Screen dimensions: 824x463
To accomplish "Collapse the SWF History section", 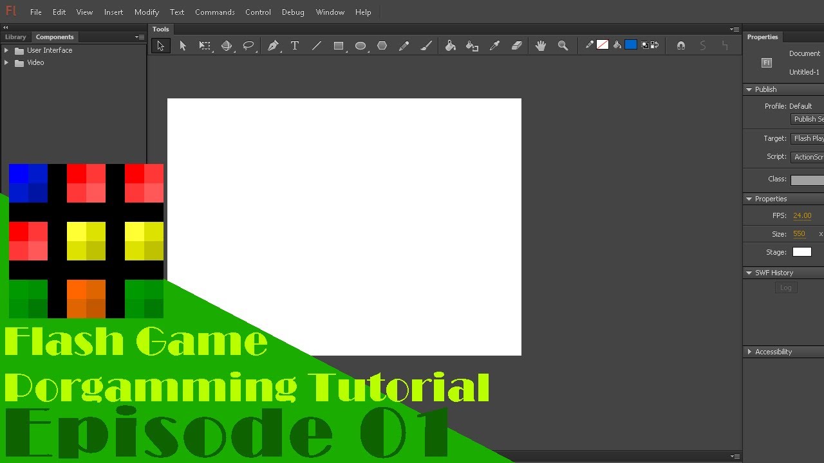I will click(749, 273).
